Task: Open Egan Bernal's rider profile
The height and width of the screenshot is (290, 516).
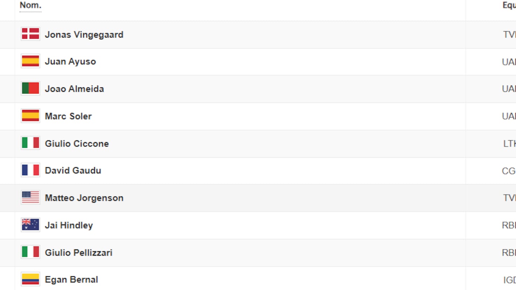Action: (x=71, y=279)
